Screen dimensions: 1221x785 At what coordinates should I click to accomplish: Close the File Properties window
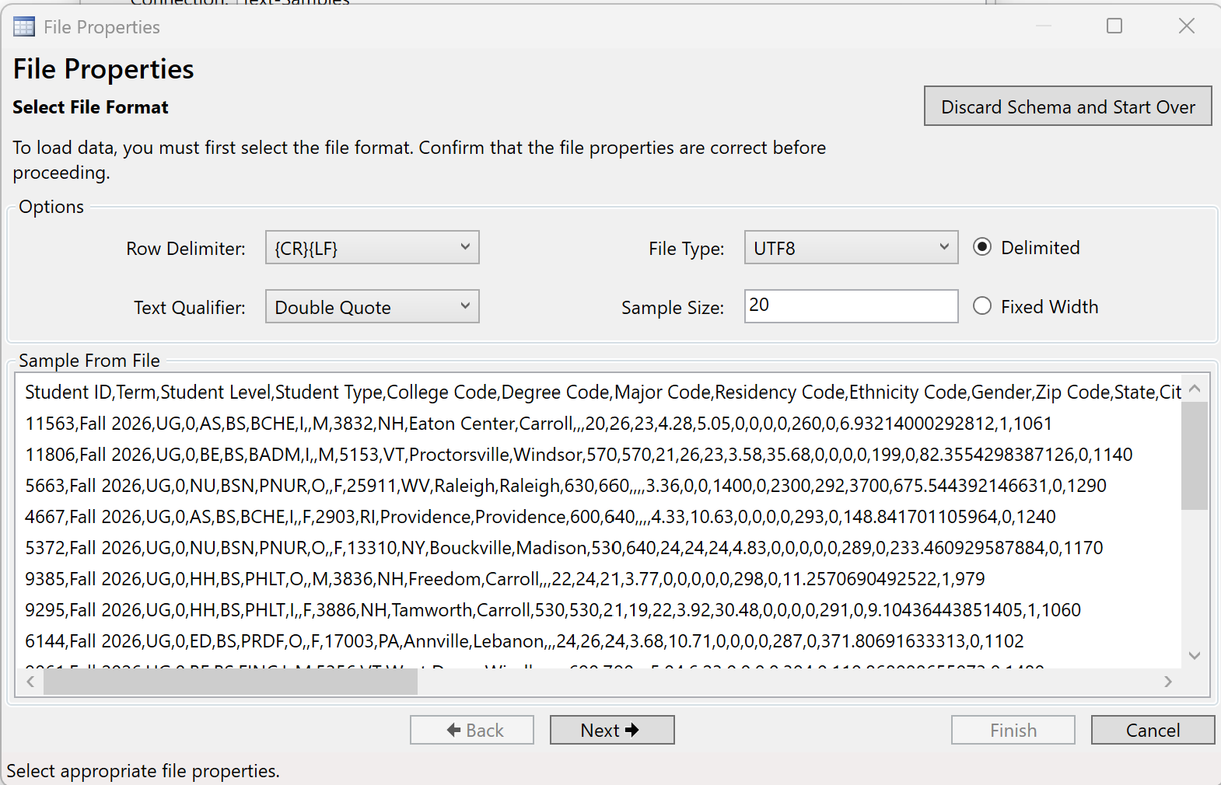[1187, 26]
